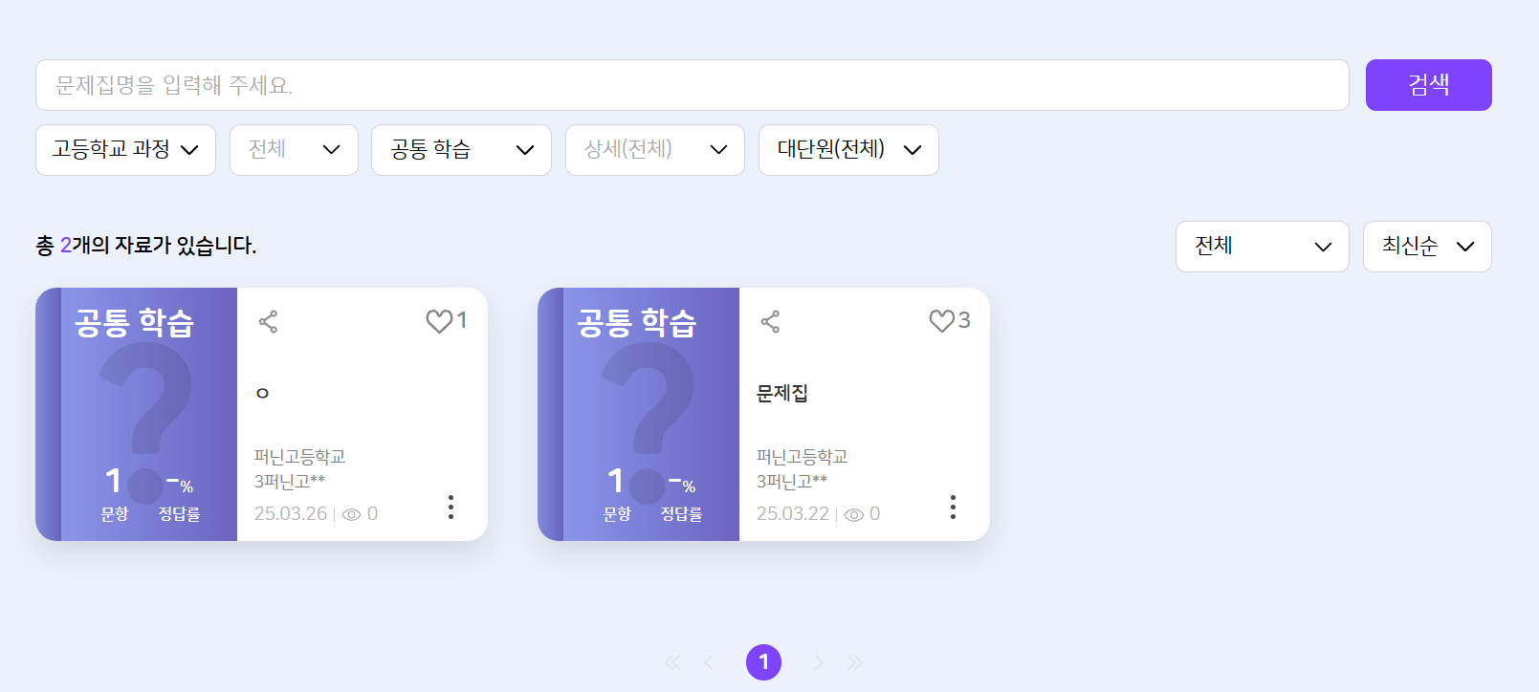The width and height of the screenshot is (1539, 692).
Task: Like the 'ㅇ' card with heart icon
Action: pyautogui.click(x=439, y=321)
